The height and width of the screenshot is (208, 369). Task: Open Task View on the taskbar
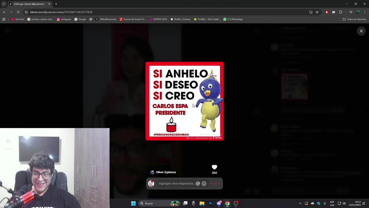[185, 203]
